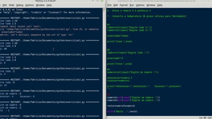The image size is (212, 119).
Task: Click the exercicios1.py editor title bar
Action: pyautogui.click(x=156, y=1)
